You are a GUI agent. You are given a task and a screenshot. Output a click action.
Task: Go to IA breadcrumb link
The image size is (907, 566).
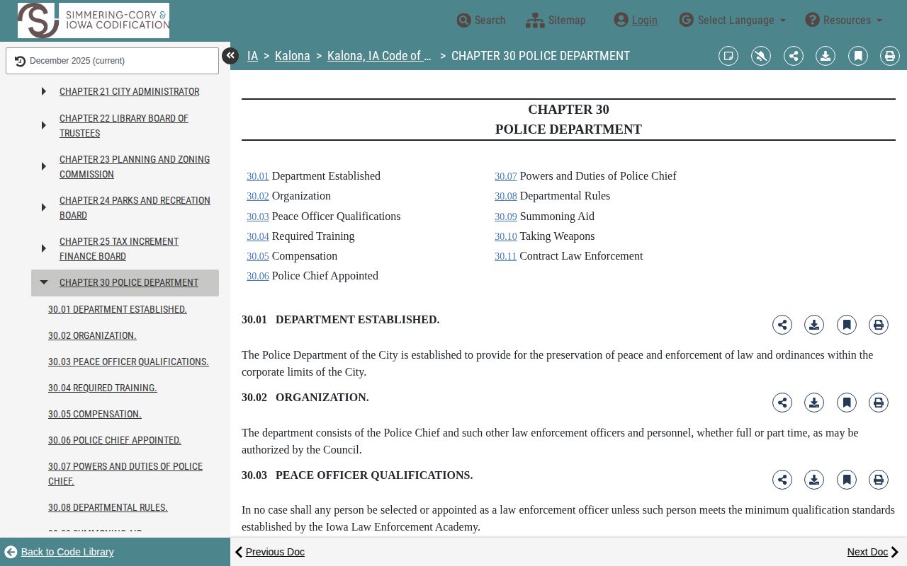252,56
